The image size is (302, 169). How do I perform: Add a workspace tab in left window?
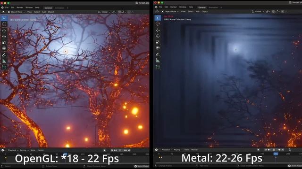(x=67, y=8)
